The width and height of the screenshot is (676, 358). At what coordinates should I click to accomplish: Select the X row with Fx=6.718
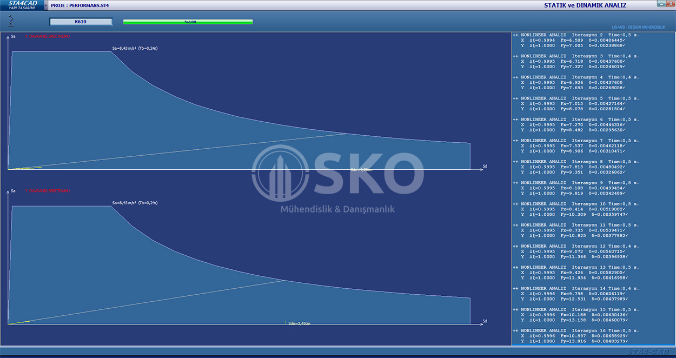click(x=574, y=61)
